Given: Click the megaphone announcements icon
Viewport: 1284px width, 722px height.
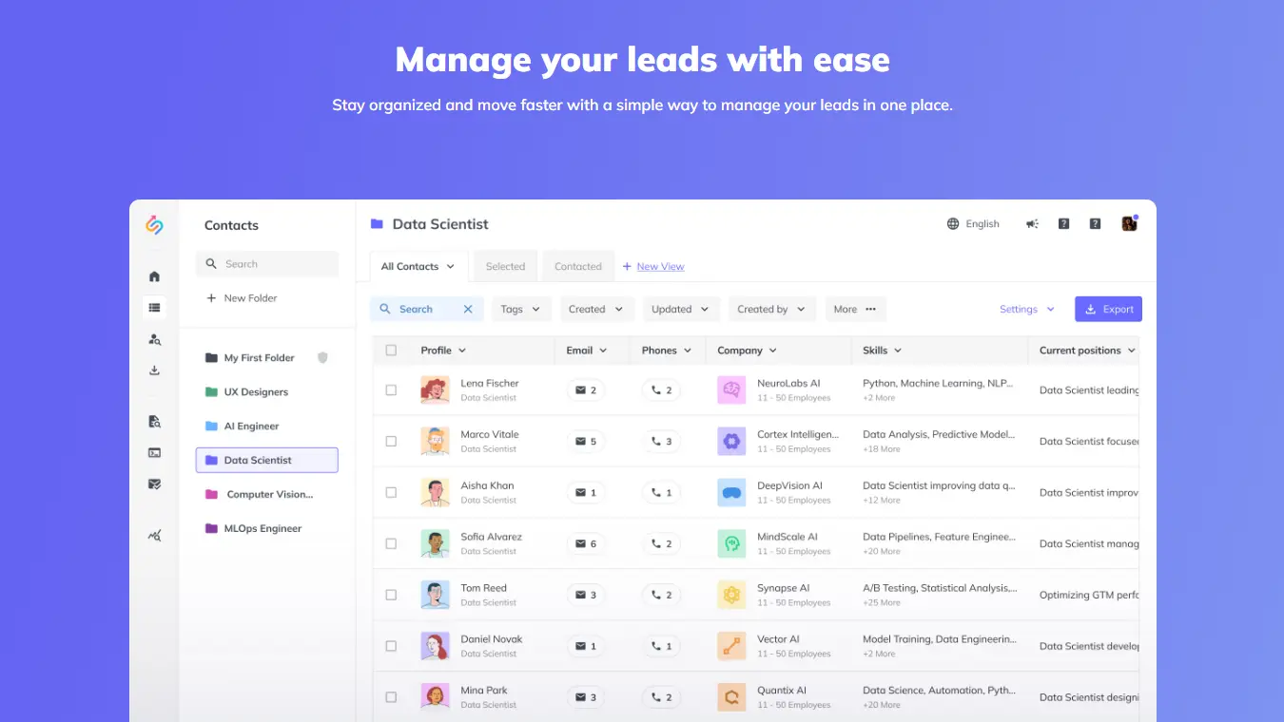Looking at the screenshot, I should (x=1032, y=223).
